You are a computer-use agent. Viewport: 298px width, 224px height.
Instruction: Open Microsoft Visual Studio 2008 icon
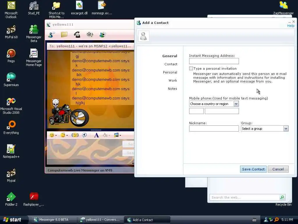11,106
